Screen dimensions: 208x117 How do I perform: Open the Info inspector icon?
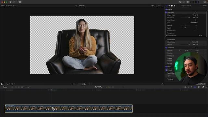point(172,6)
